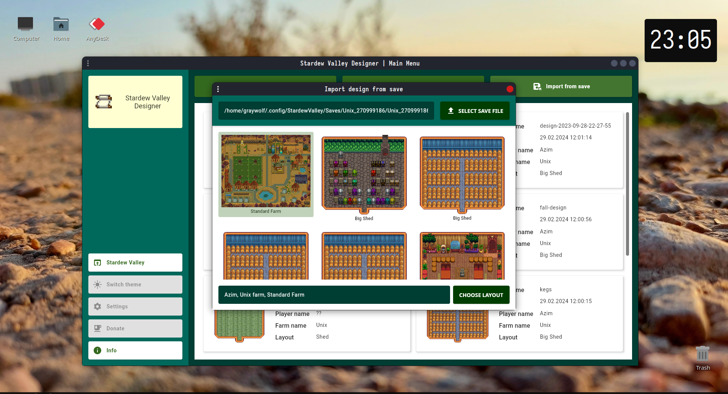This screenshot has width=728, height=394.
Task: Click the 29.02.2024 12:01:14 date
Action: tap(566, 138)
